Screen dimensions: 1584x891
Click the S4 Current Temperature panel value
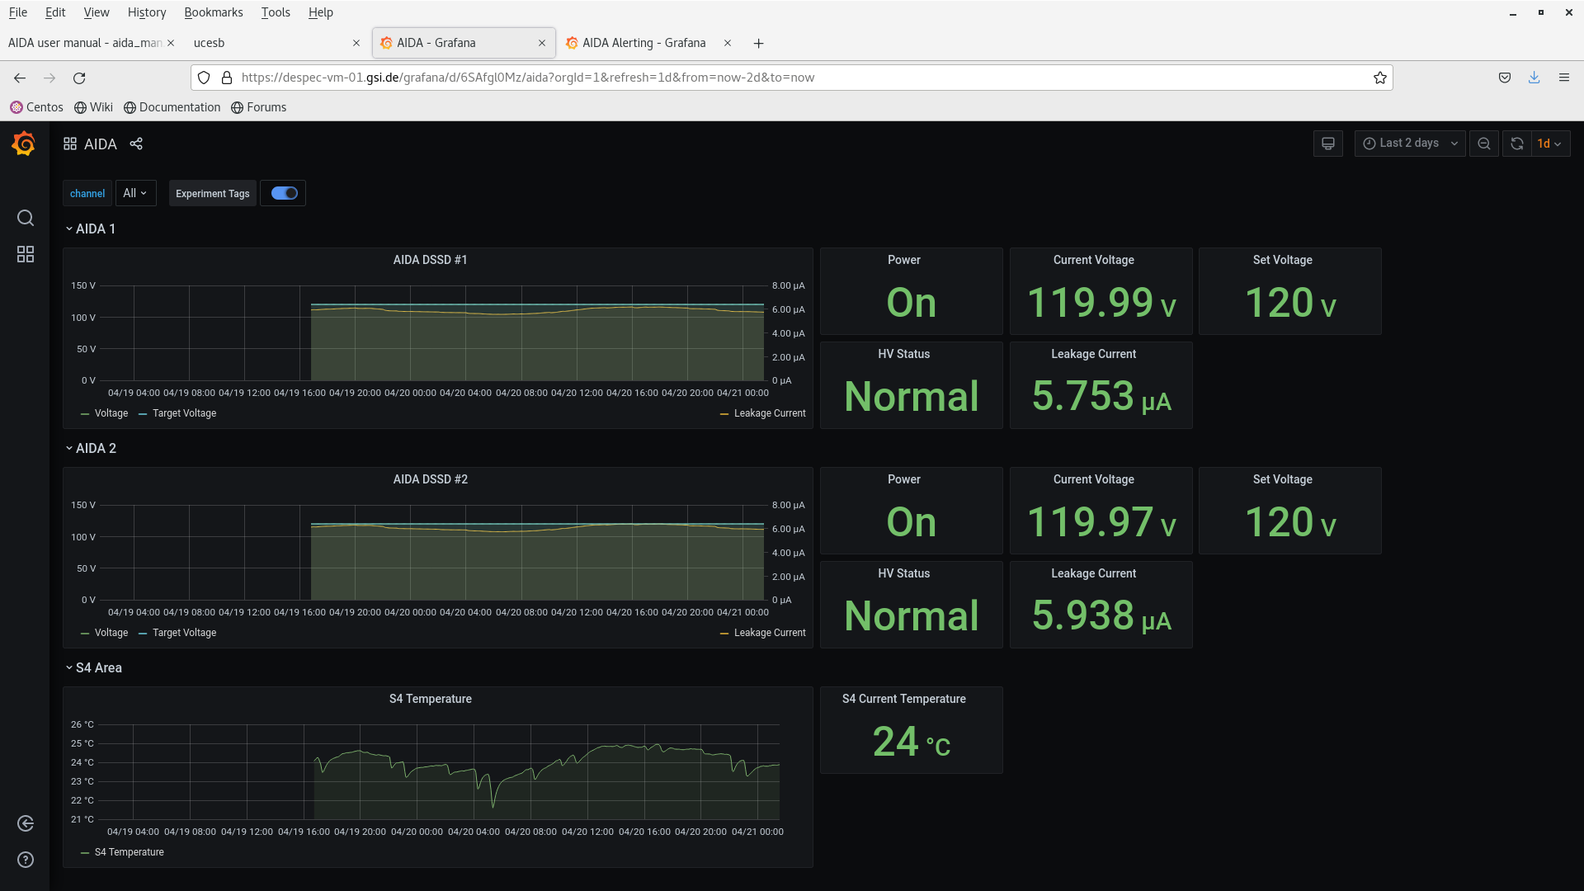click(x=911, y=741)
